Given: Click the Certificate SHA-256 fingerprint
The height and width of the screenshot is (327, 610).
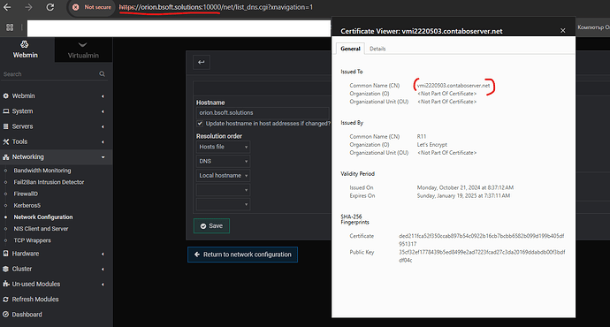Looking at the screenshot, I should 481,240.
